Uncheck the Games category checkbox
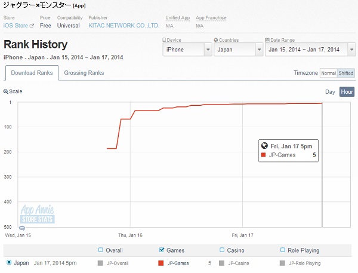358x273 pixels. click(x=162, y=250)
